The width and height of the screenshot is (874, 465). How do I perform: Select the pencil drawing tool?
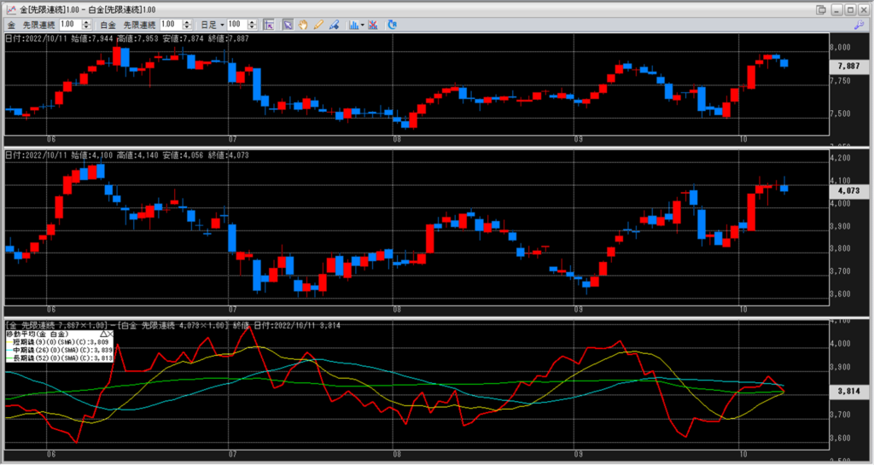click(x=318, y=25)
